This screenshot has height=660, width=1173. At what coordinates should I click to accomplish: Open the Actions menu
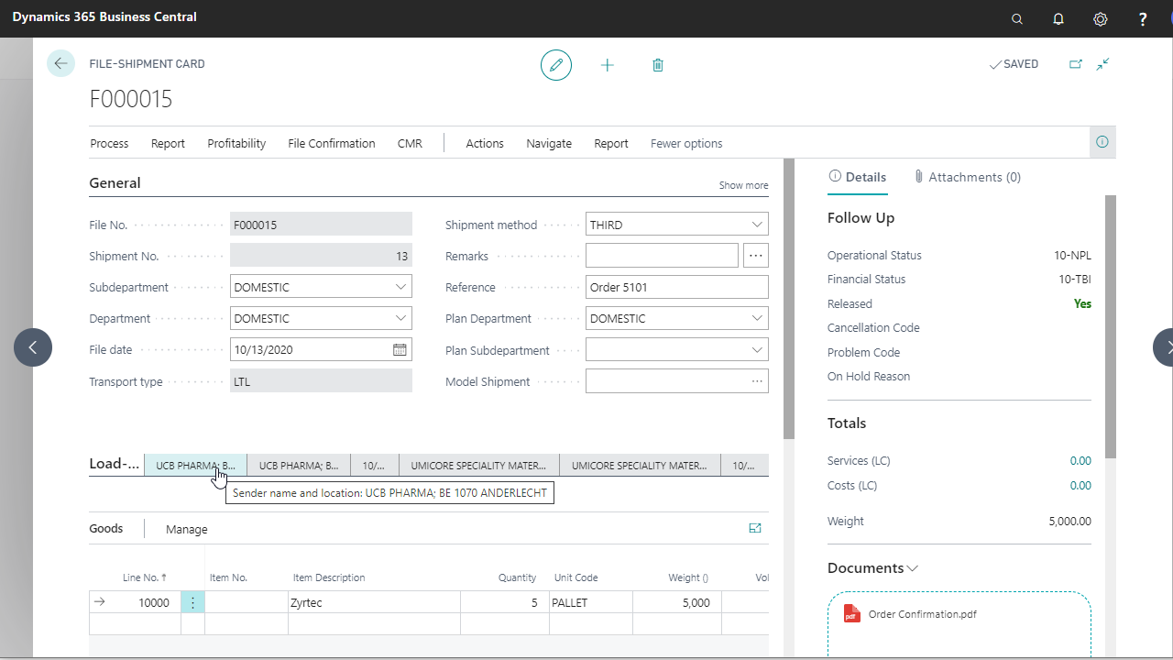[x=485, y=143]
